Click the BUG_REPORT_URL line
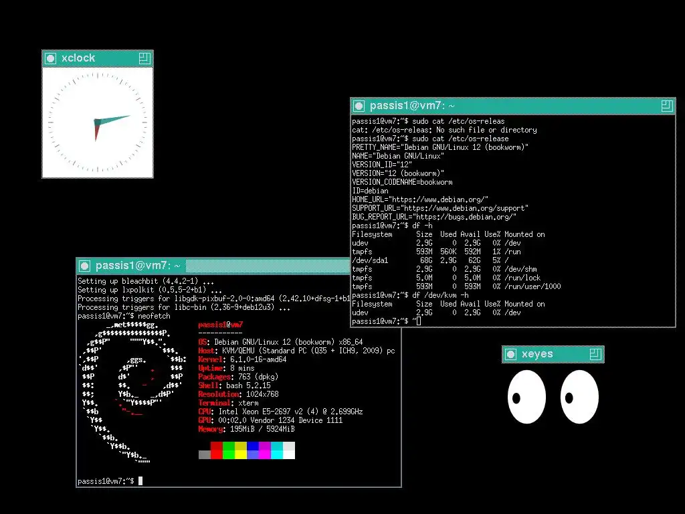Screen dimensions: 685x514 (x=434, y=217)
